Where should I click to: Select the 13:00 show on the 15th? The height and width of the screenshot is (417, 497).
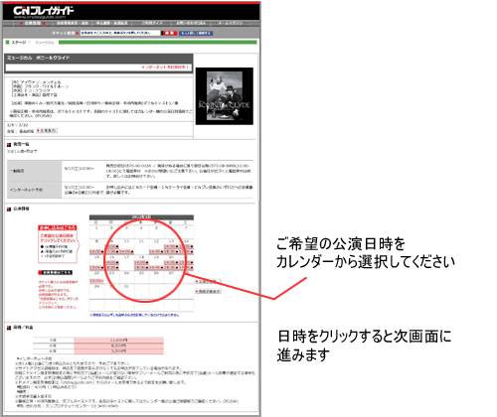[x=96, y=267]
